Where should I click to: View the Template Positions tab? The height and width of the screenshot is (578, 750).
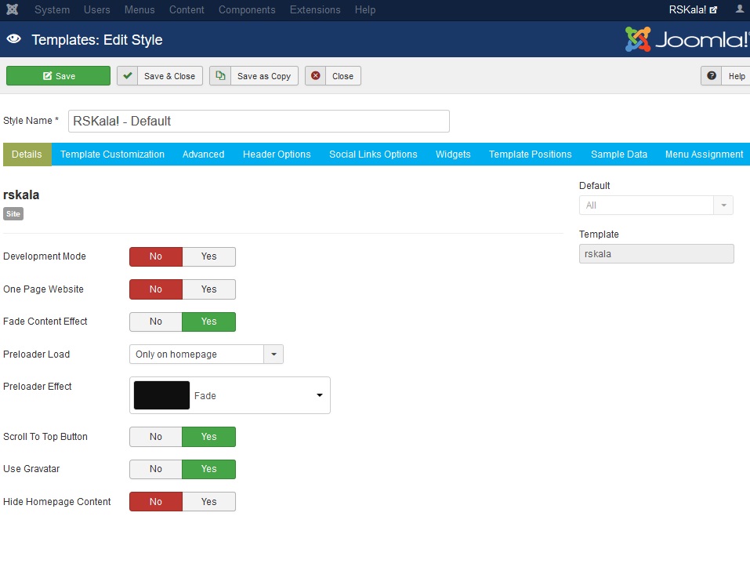530,154
